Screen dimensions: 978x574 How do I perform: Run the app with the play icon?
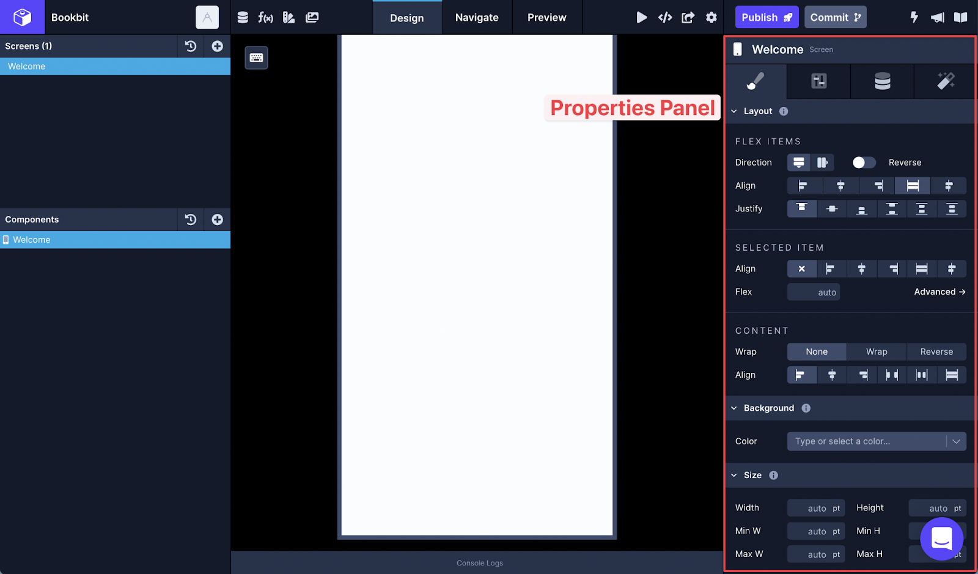pos(642,17)
